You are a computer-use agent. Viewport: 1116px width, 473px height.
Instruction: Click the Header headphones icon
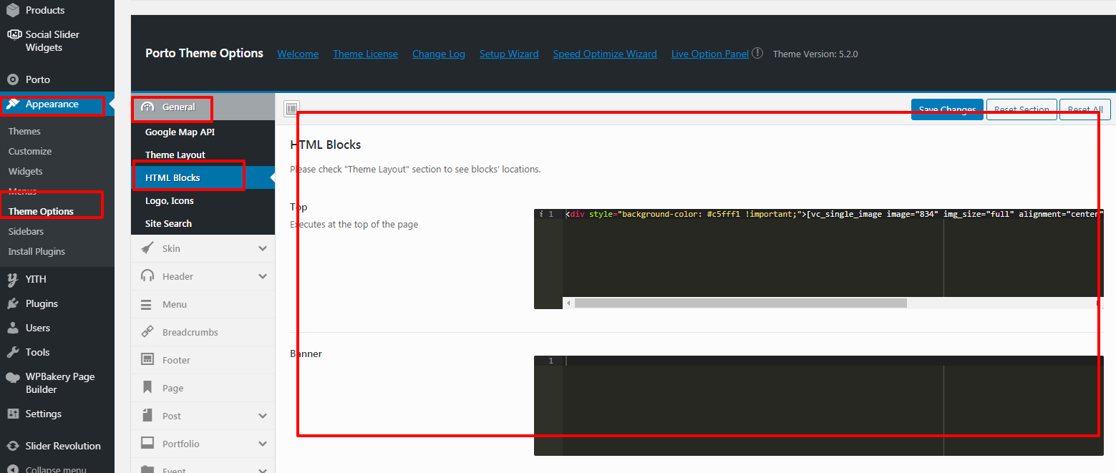tap(147, 276)
